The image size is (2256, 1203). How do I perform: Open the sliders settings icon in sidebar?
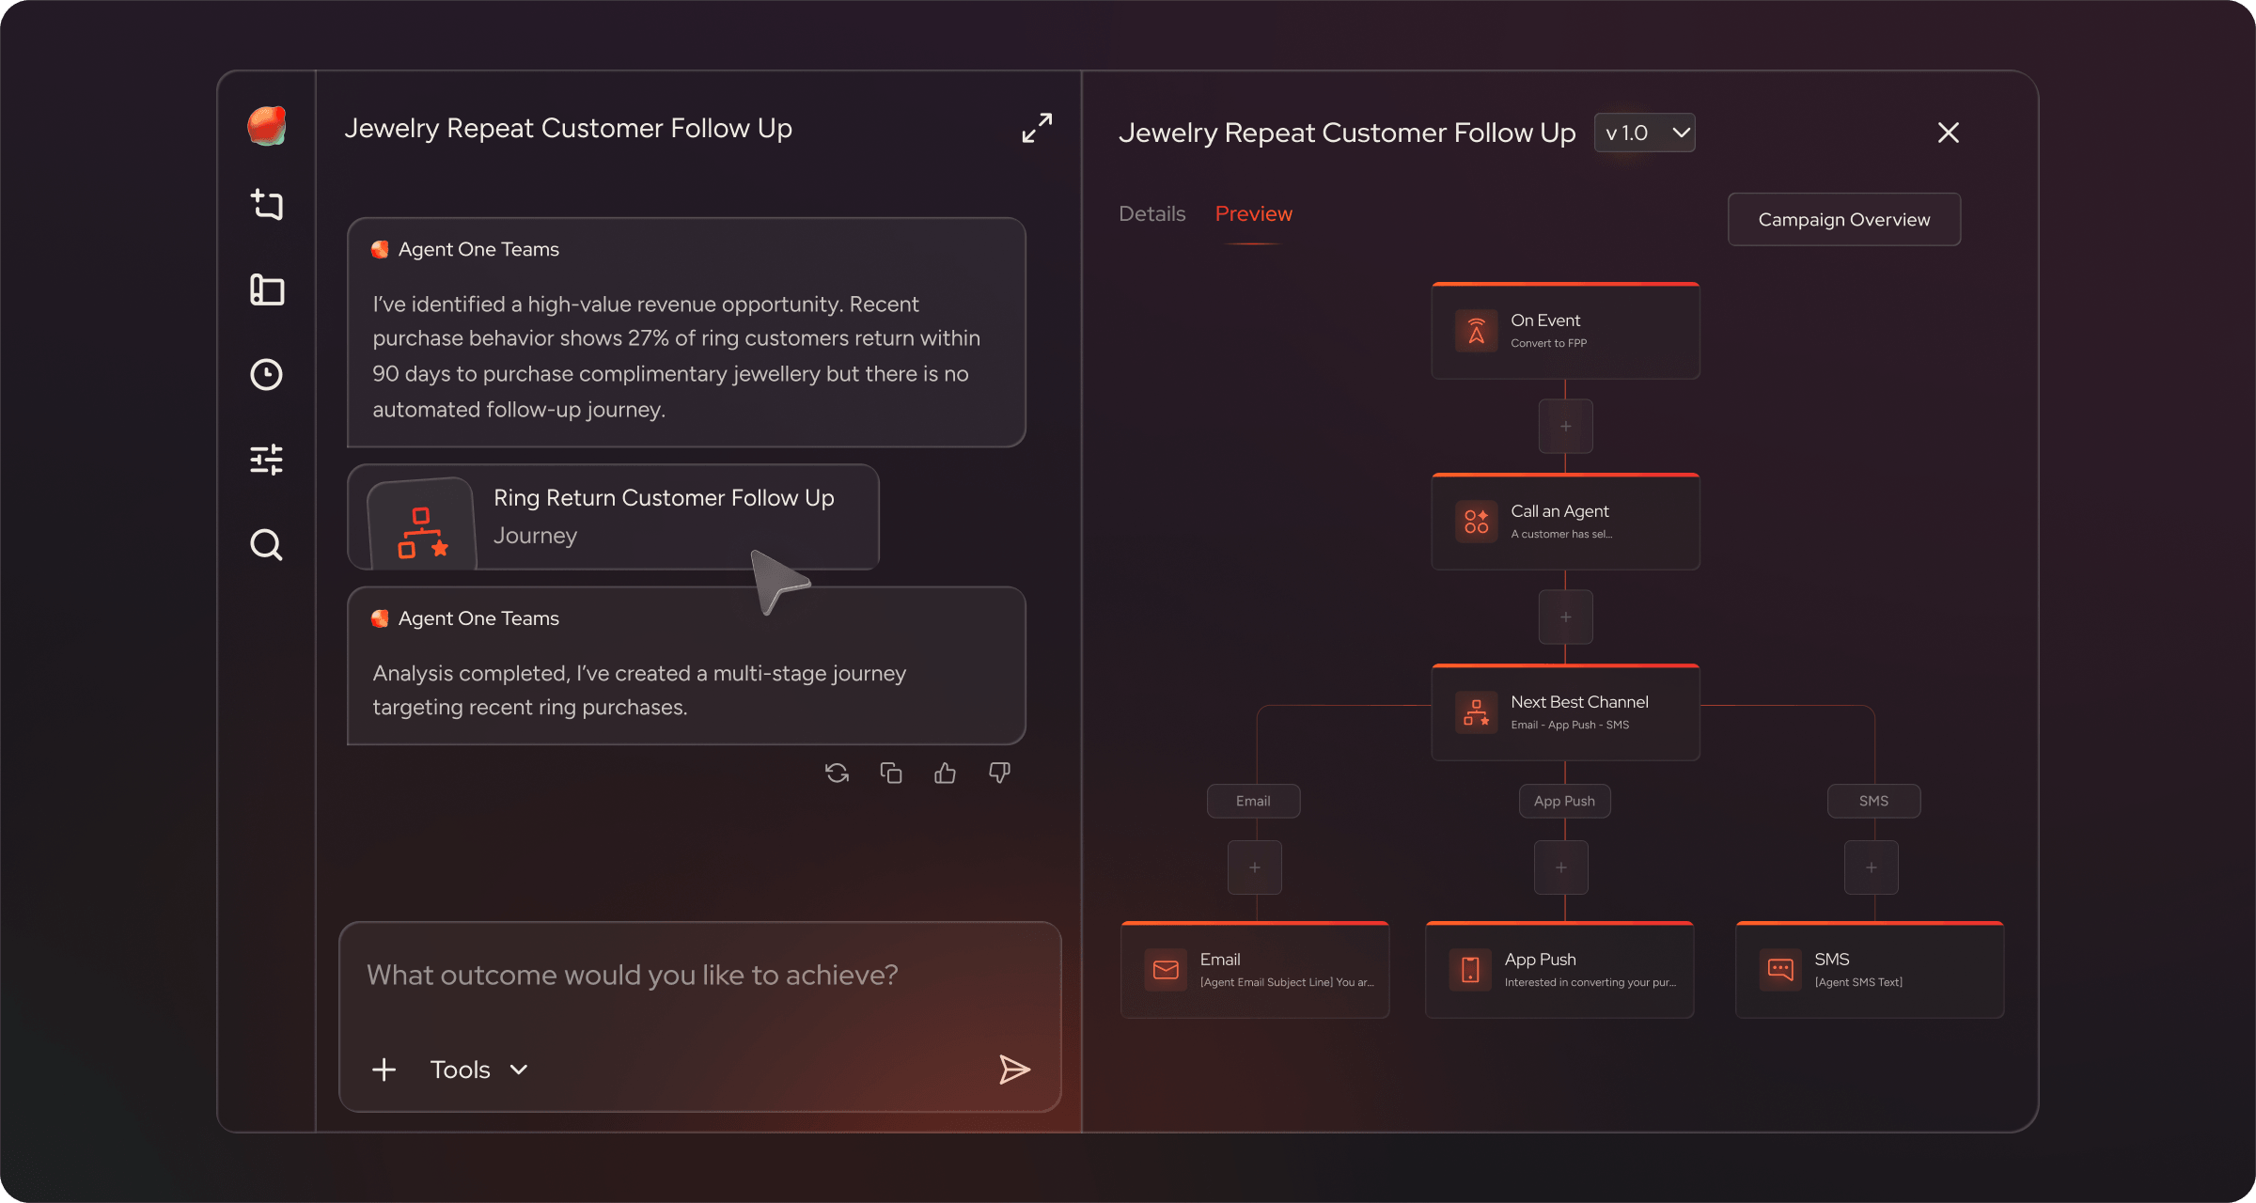coord(267,460)
